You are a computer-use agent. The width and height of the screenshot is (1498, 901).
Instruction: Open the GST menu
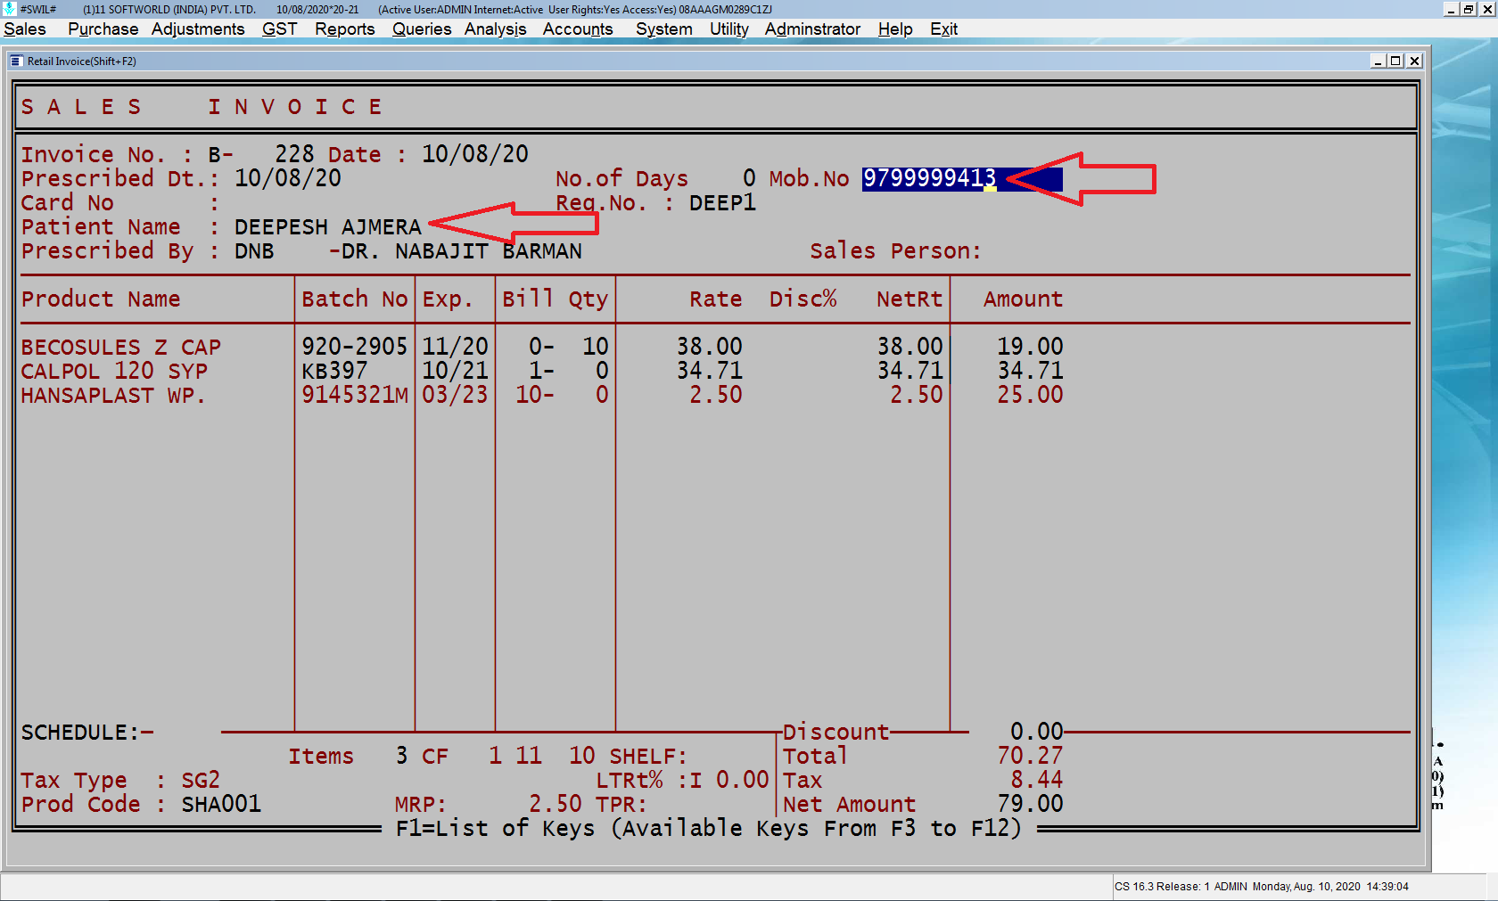pos(279,29)
